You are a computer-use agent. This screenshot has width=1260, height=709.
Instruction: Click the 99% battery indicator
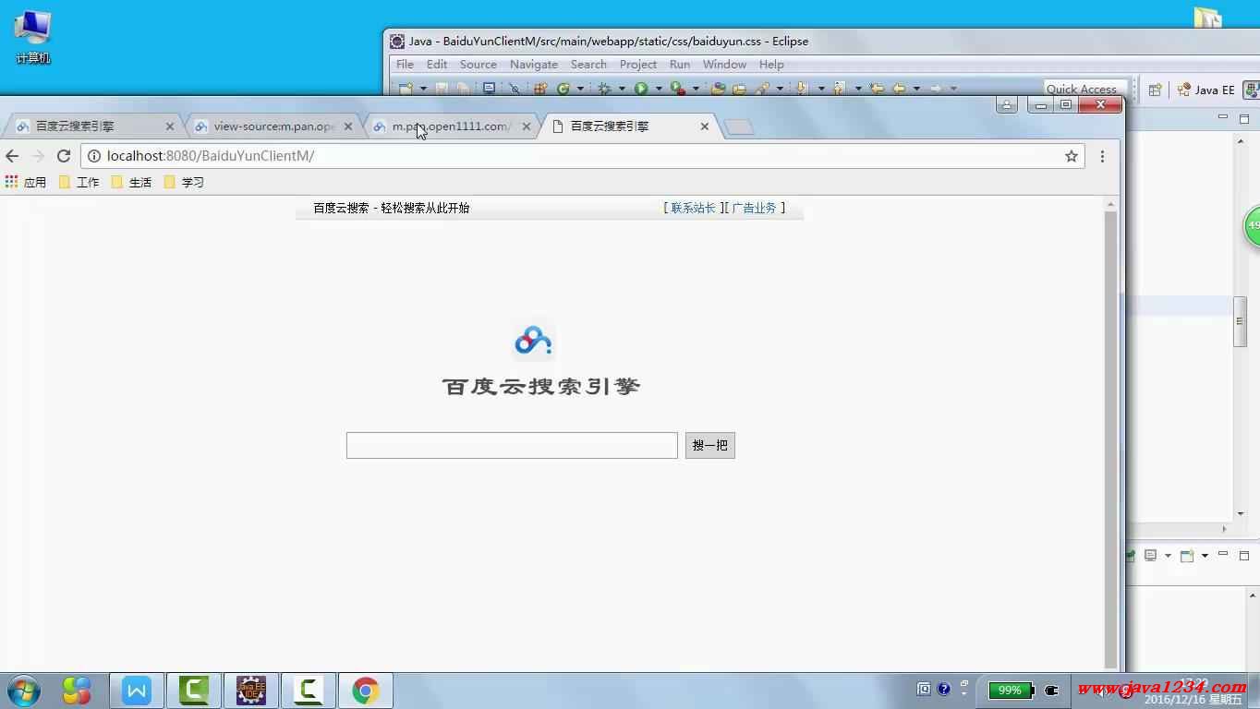tap(1012, 691)
